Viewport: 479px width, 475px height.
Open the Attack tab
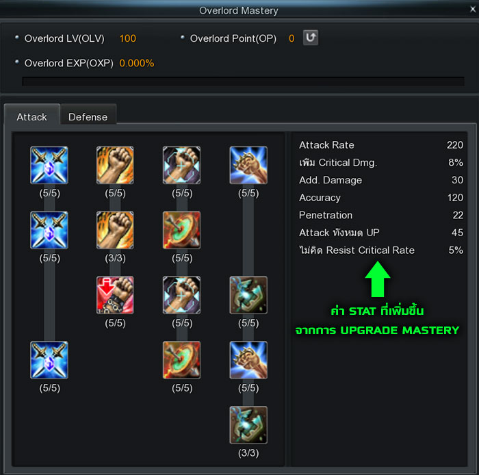tap(31, 116)
